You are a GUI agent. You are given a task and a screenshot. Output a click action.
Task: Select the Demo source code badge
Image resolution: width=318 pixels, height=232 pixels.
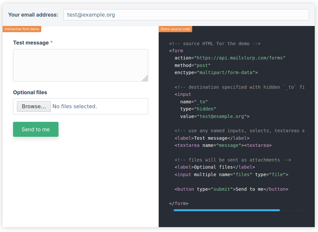pos(175,29)
